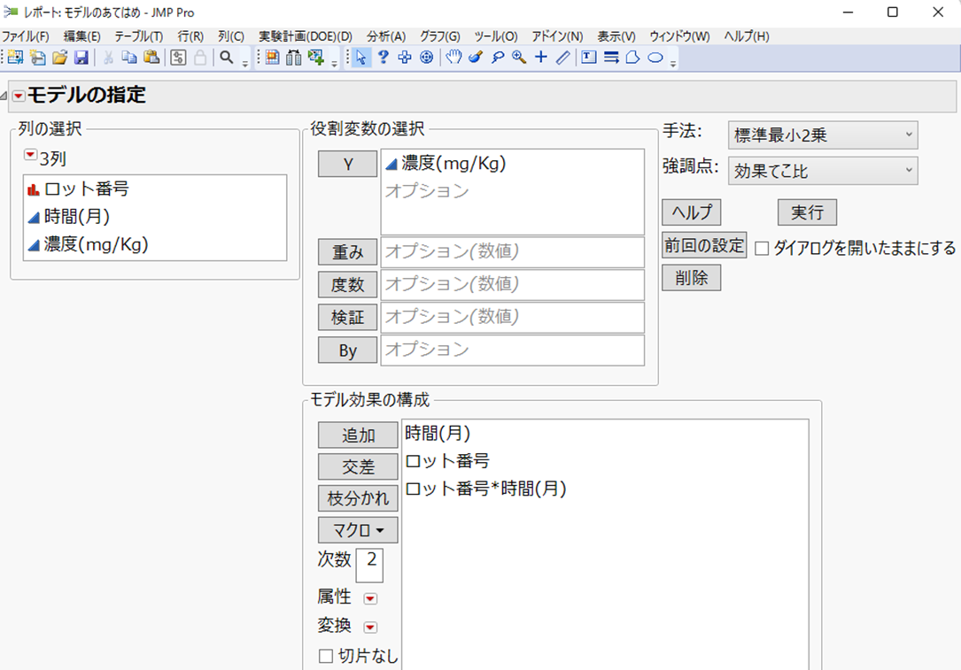Click the 次数 input field showing 2
The width and height of the screenshot is (961, 670).
click(x=369, y=565)
